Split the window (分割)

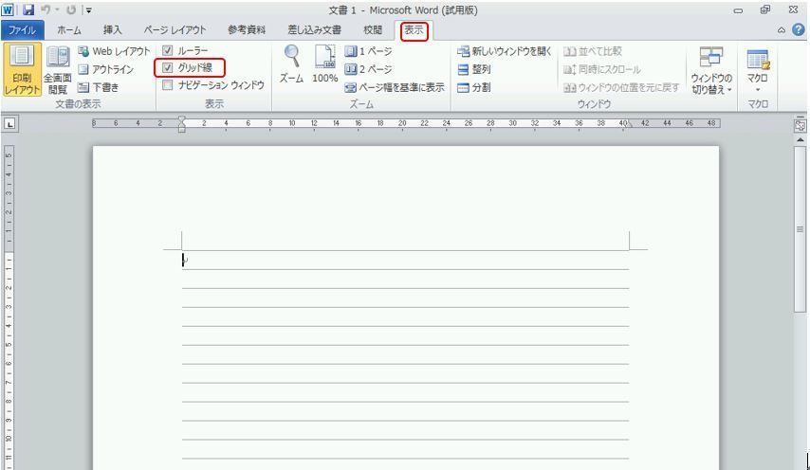click(473, 87)
